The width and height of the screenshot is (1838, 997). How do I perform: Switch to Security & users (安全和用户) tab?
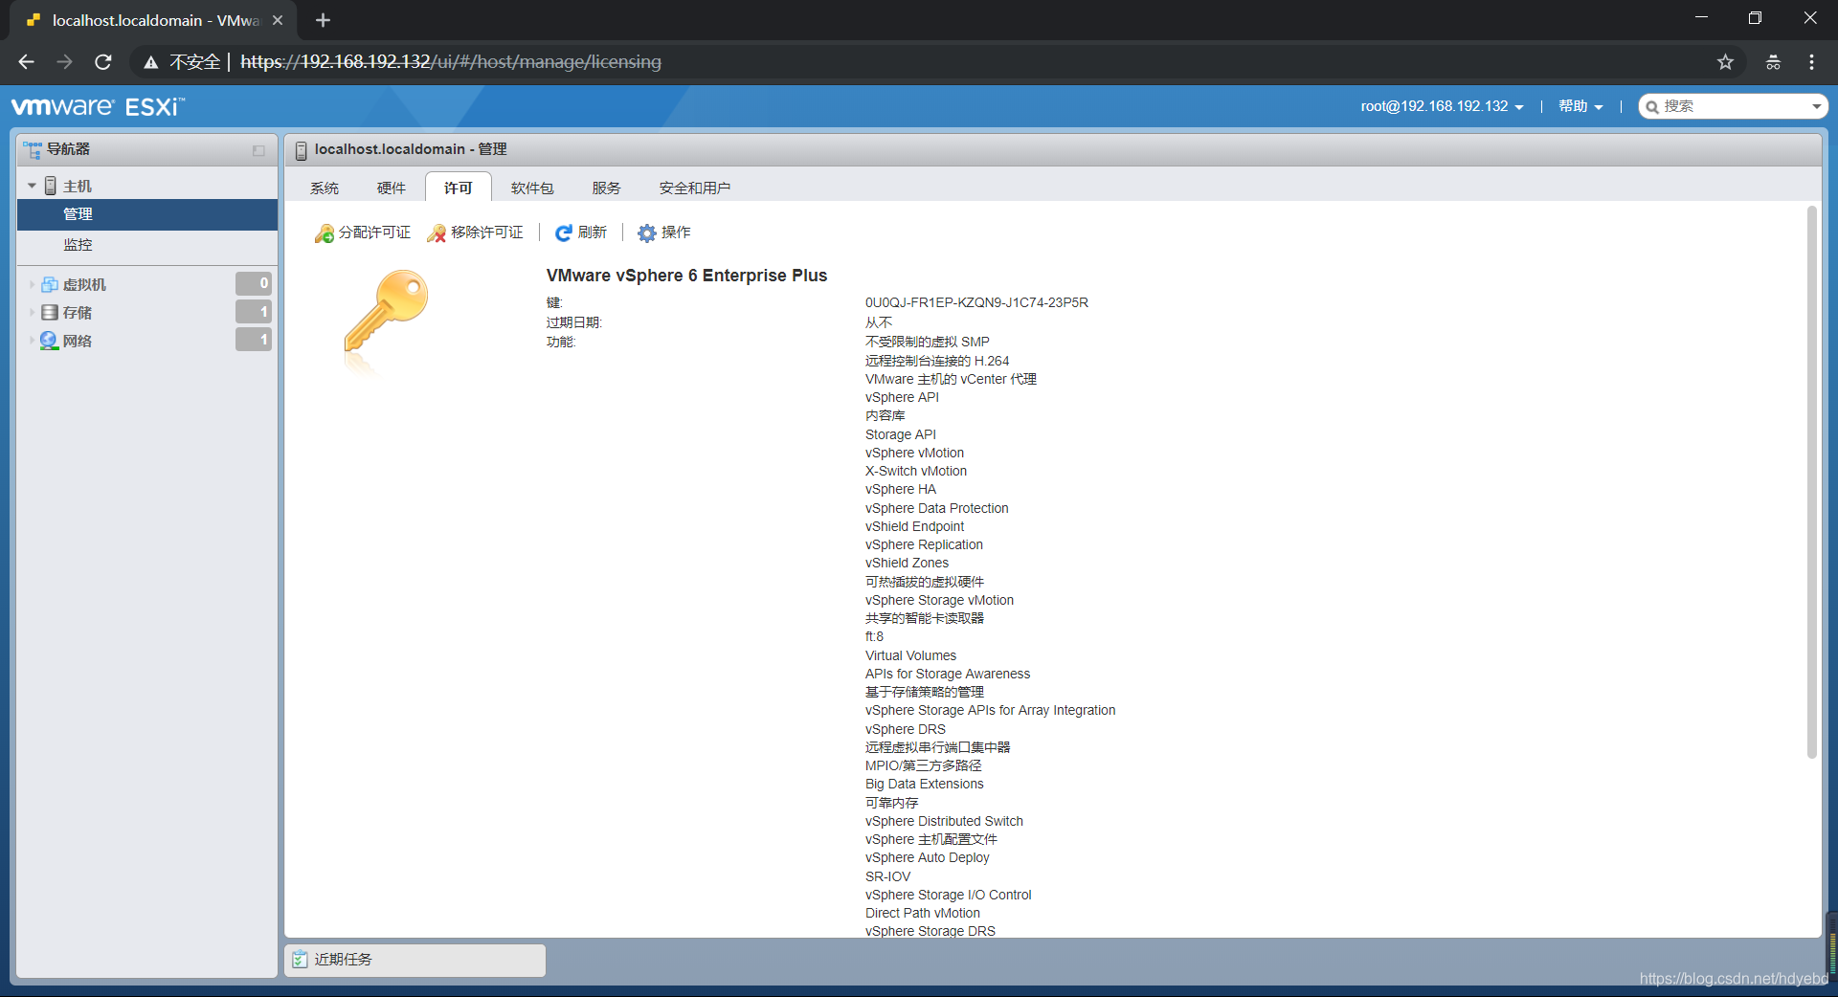tap(694, 188)
